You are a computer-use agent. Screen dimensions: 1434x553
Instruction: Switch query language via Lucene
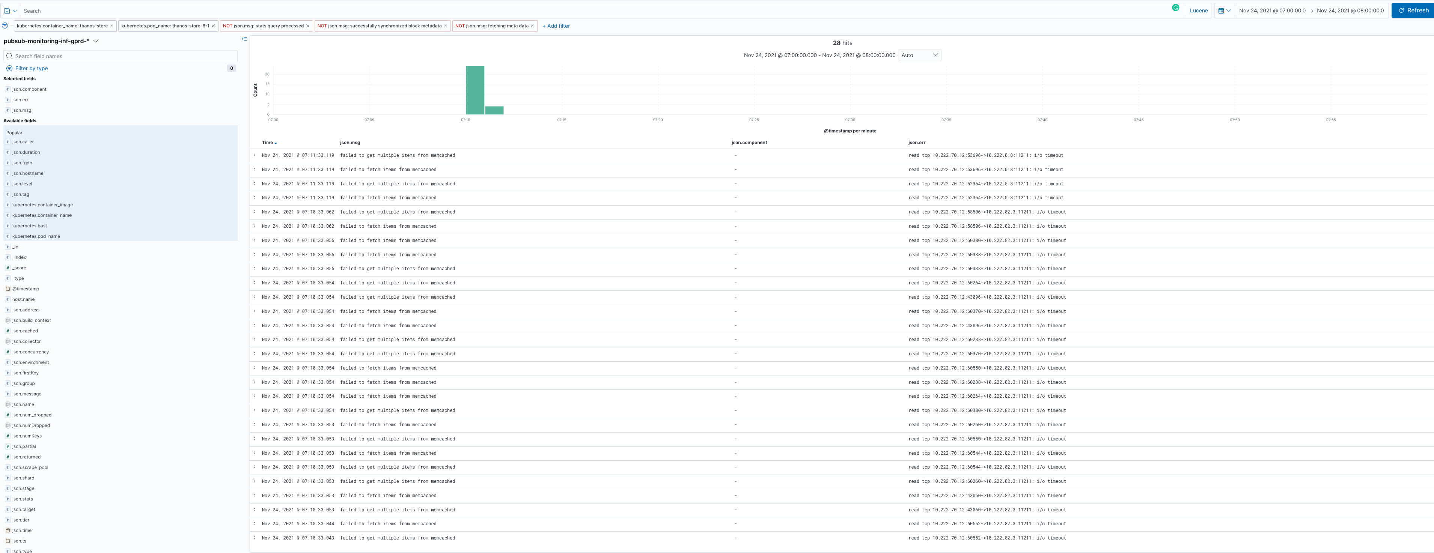1199,11
